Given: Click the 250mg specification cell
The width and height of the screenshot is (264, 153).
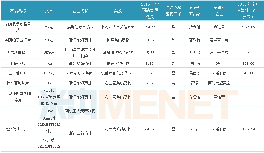Looking at the screenshot, I should tap(49, 53).
